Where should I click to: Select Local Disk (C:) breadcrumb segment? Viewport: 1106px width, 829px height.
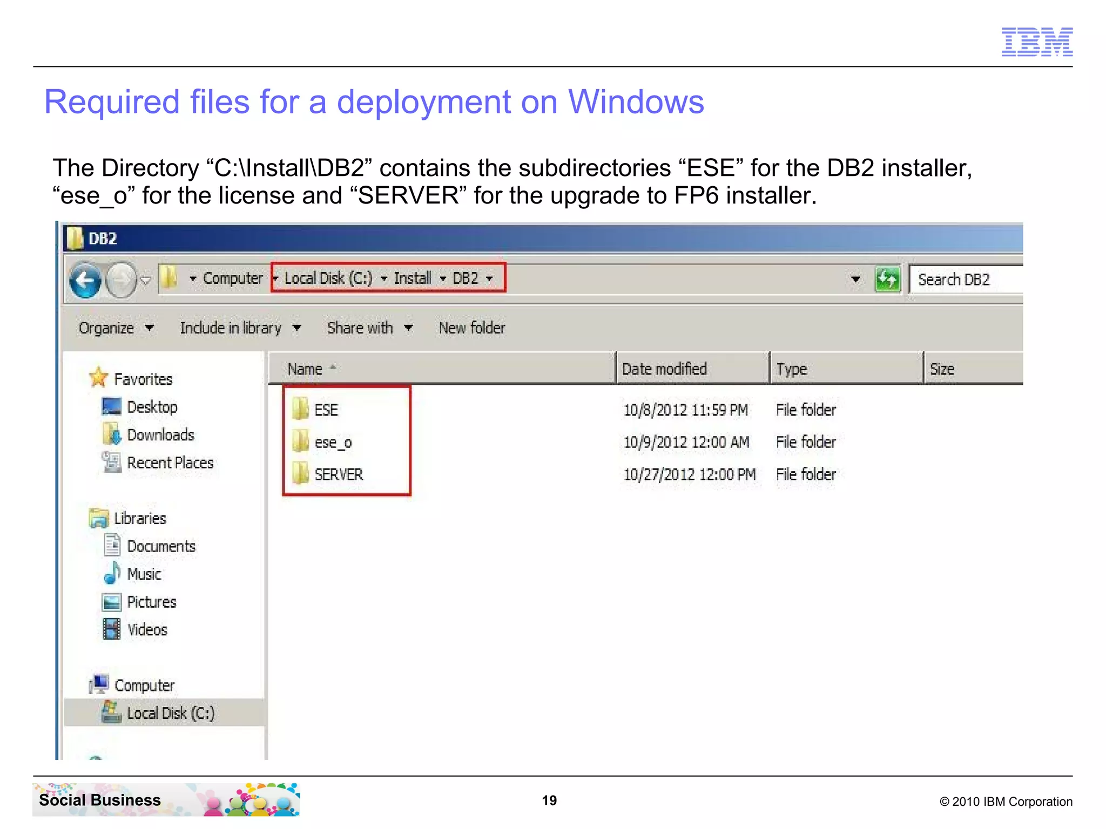(328, 278)
